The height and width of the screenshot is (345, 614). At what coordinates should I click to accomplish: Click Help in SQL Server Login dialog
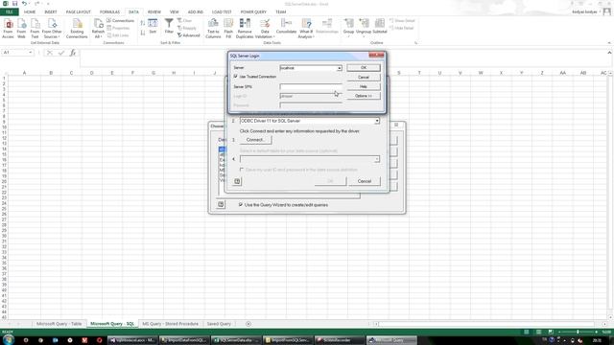364,86
